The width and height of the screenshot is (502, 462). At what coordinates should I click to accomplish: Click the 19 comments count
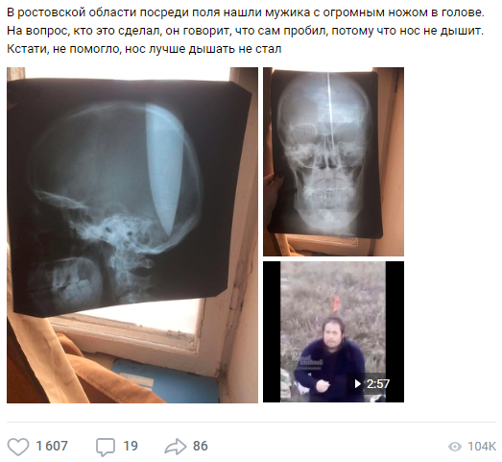131,446
